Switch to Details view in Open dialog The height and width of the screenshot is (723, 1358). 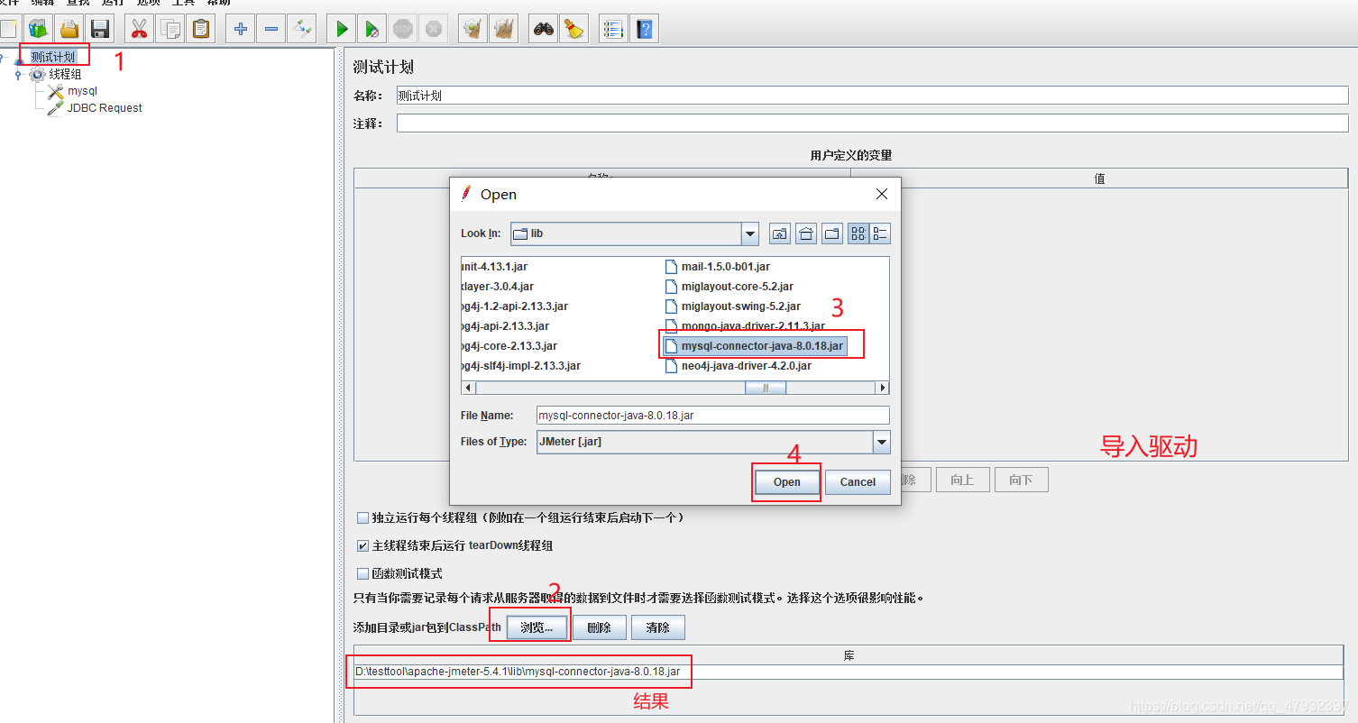click(880, 233)
